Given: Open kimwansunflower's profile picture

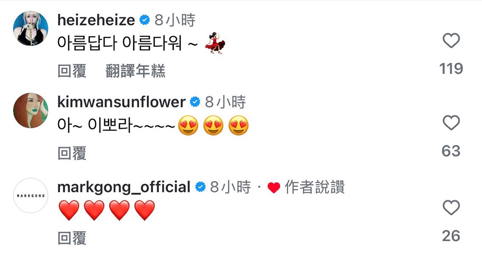Looking at the screenshot, I should point(31,110).
